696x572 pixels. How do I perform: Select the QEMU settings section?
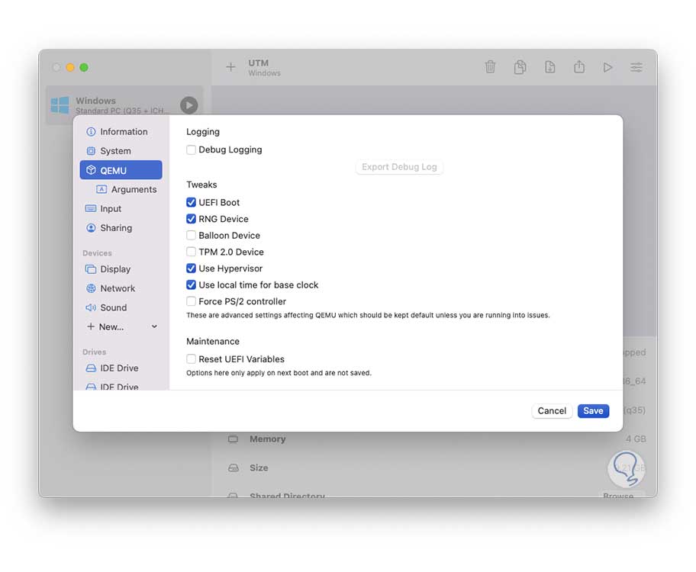[x=121, y=170]
